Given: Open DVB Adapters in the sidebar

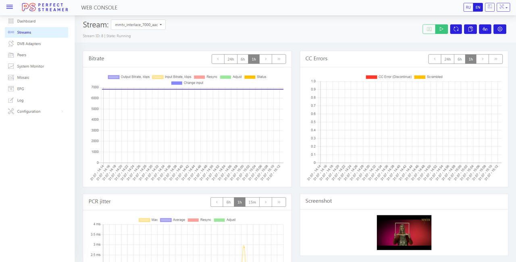Looking at the screenshot, I should [29, 44].
